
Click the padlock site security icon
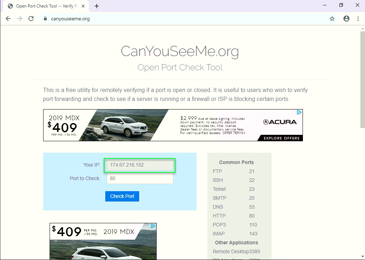(45, 19)
